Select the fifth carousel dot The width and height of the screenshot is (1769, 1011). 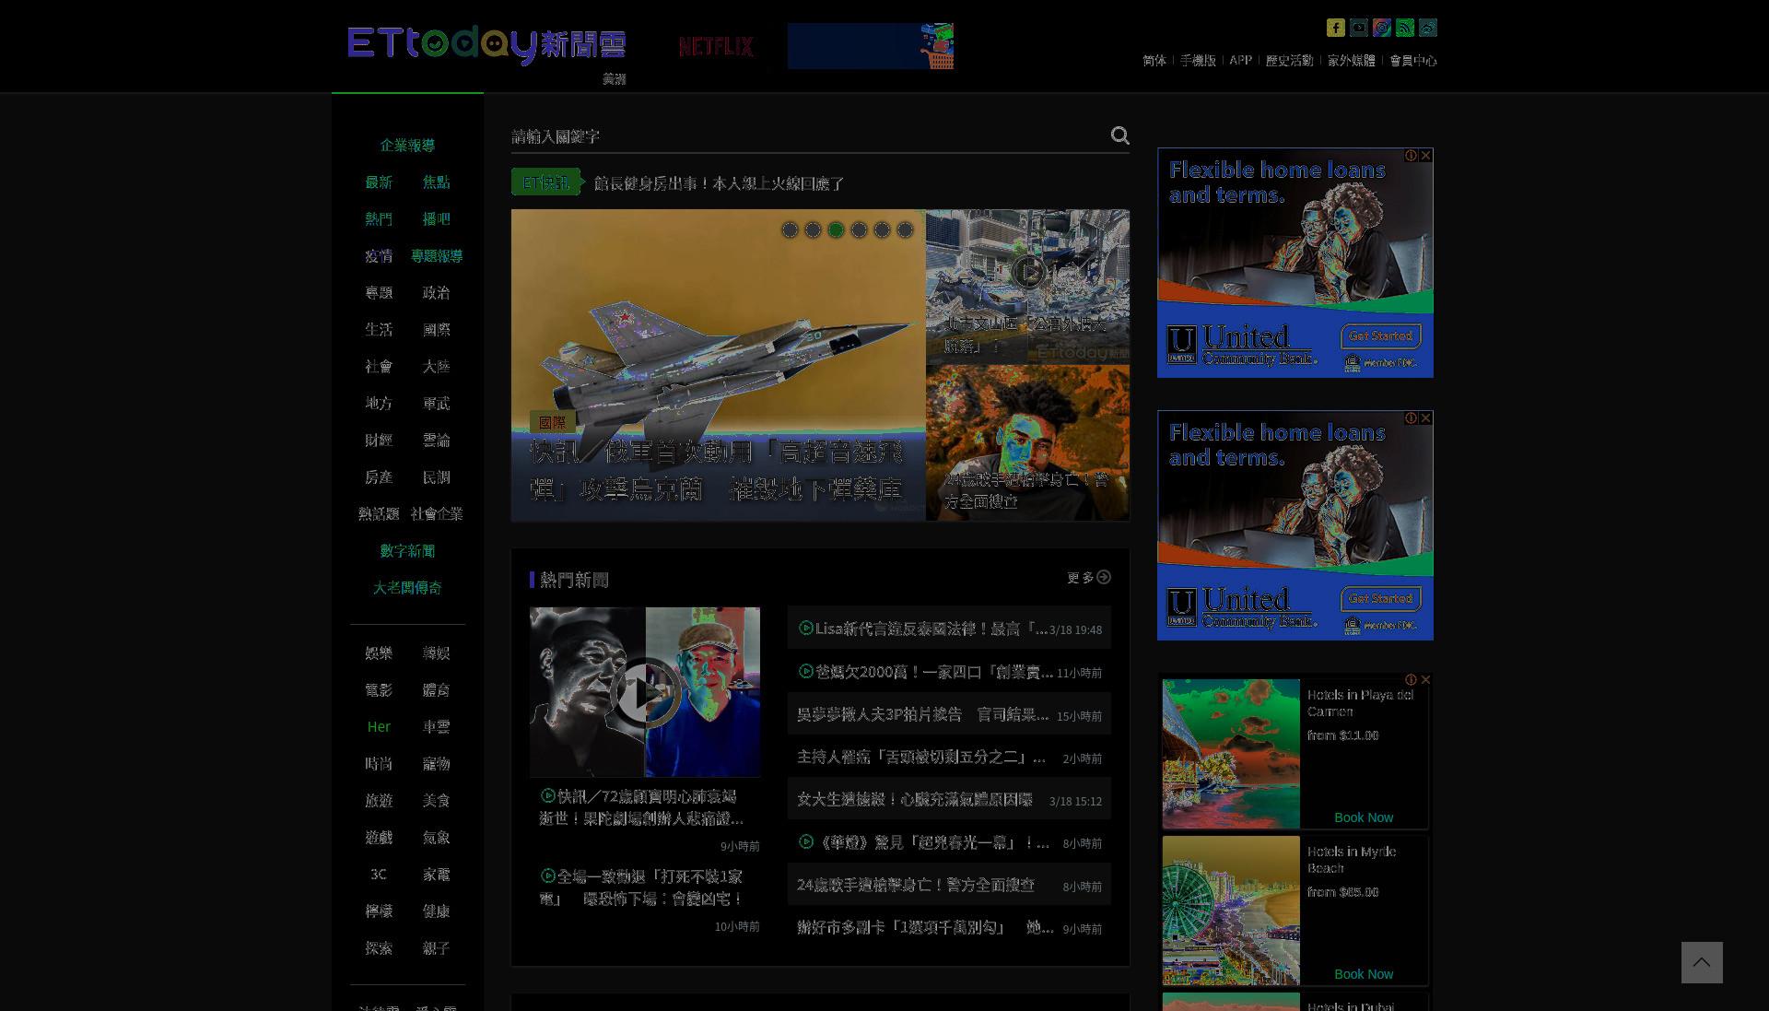tap(882, 229)
